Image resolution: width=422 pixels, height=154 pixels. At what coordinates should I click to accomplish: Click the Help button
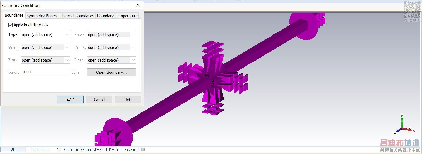[128, 100]
